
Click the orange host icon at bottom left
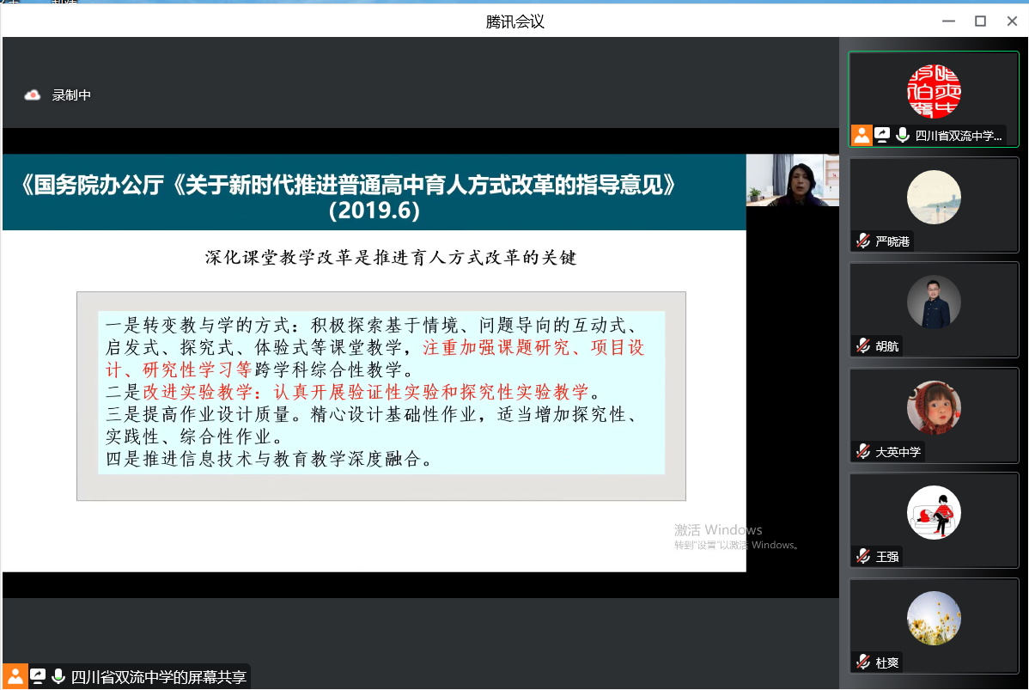[x=14, y=677]
